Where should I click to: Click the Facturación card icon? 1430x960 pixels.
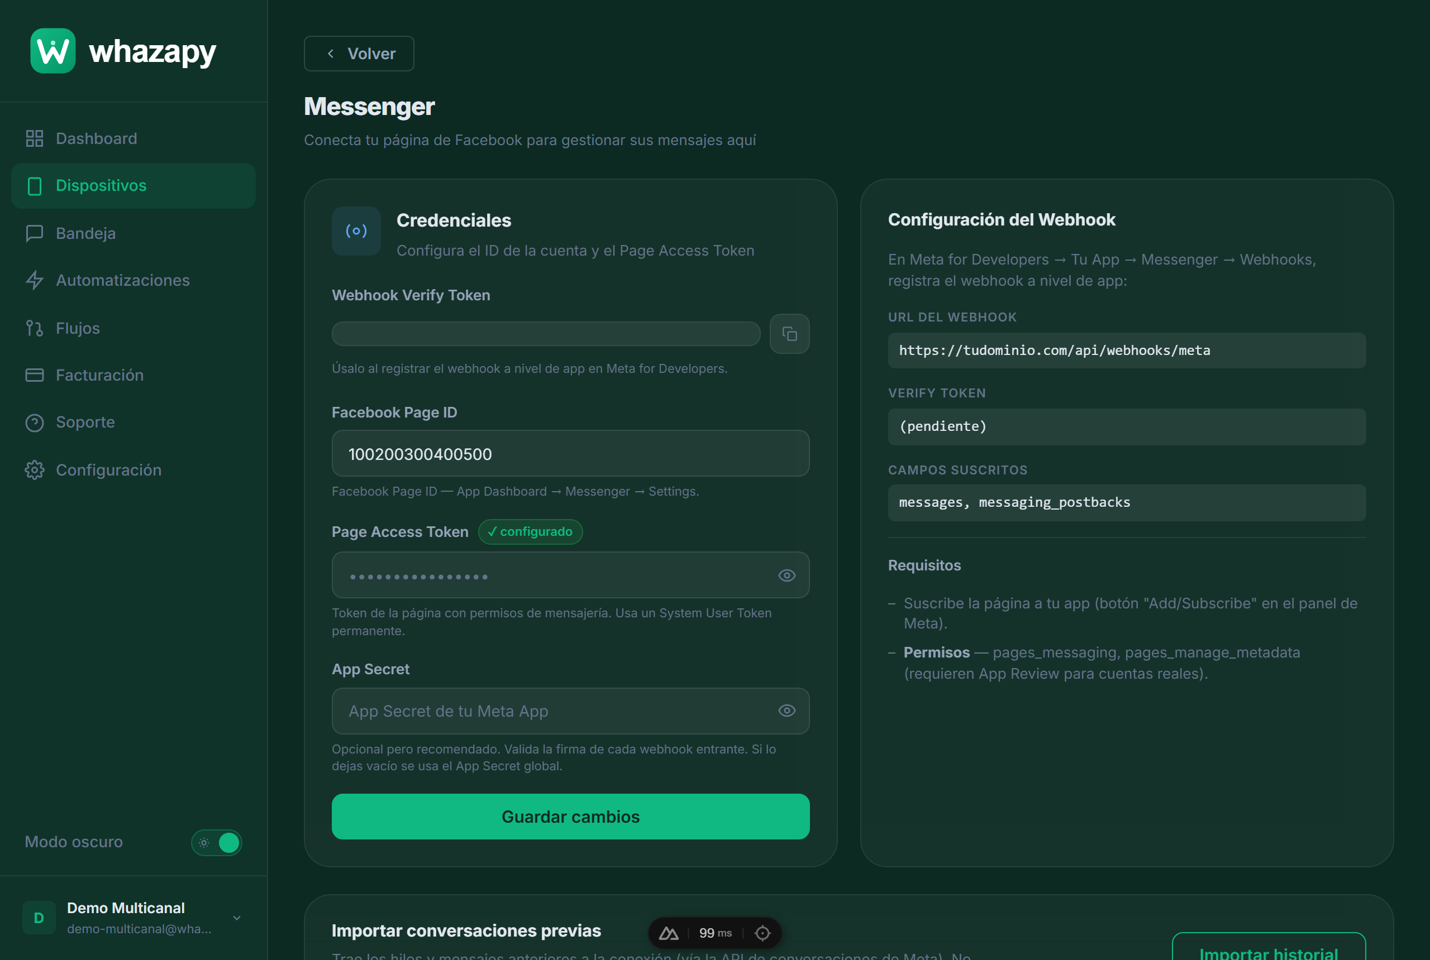(x=34, y=375)
